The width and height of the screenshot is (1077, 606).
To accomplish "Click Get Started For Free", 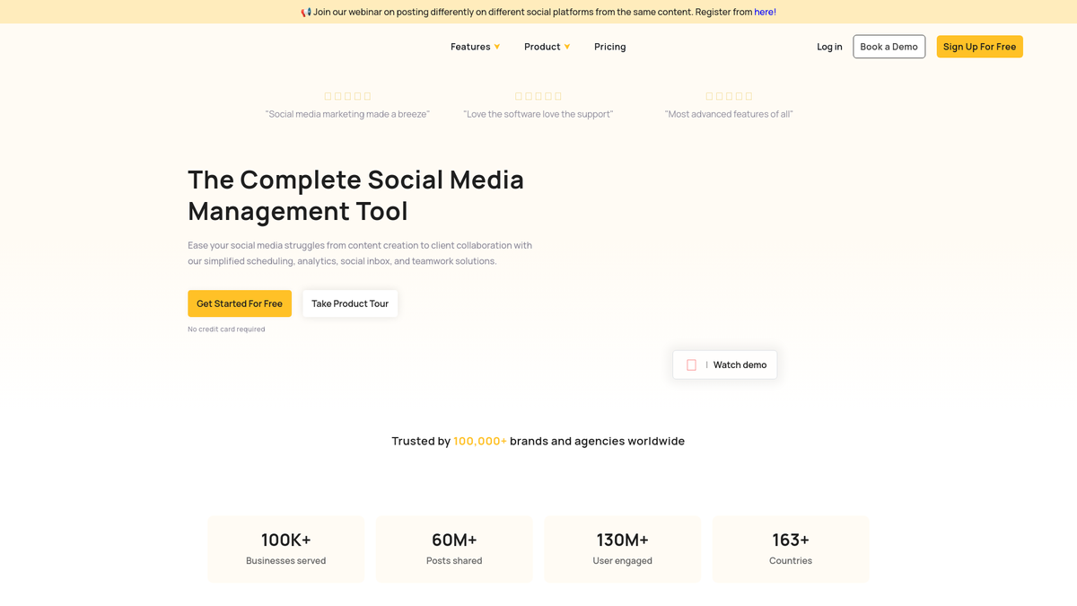I will pos(240,303).
